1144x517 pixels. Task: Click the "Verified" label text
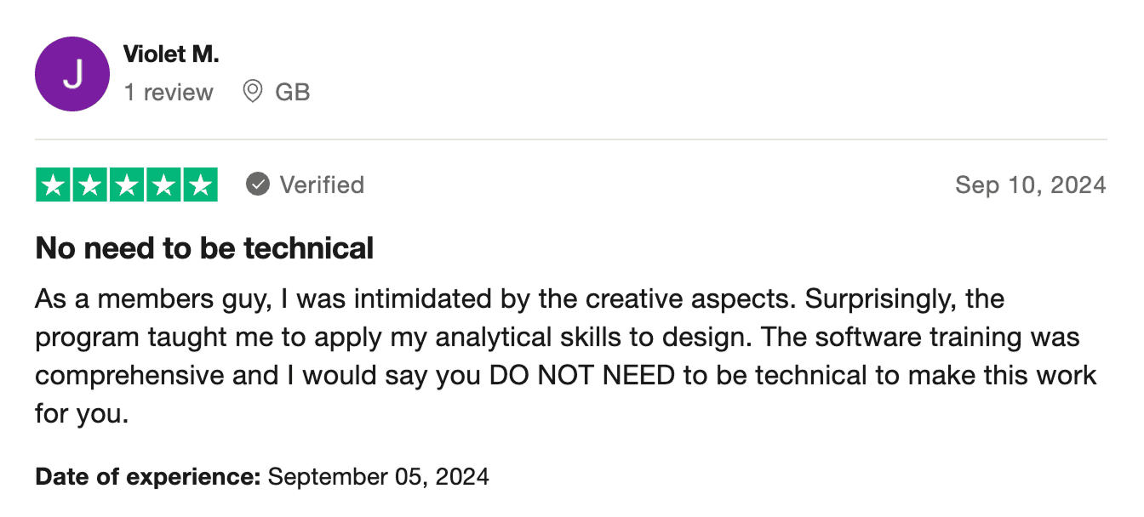[322, 185]
